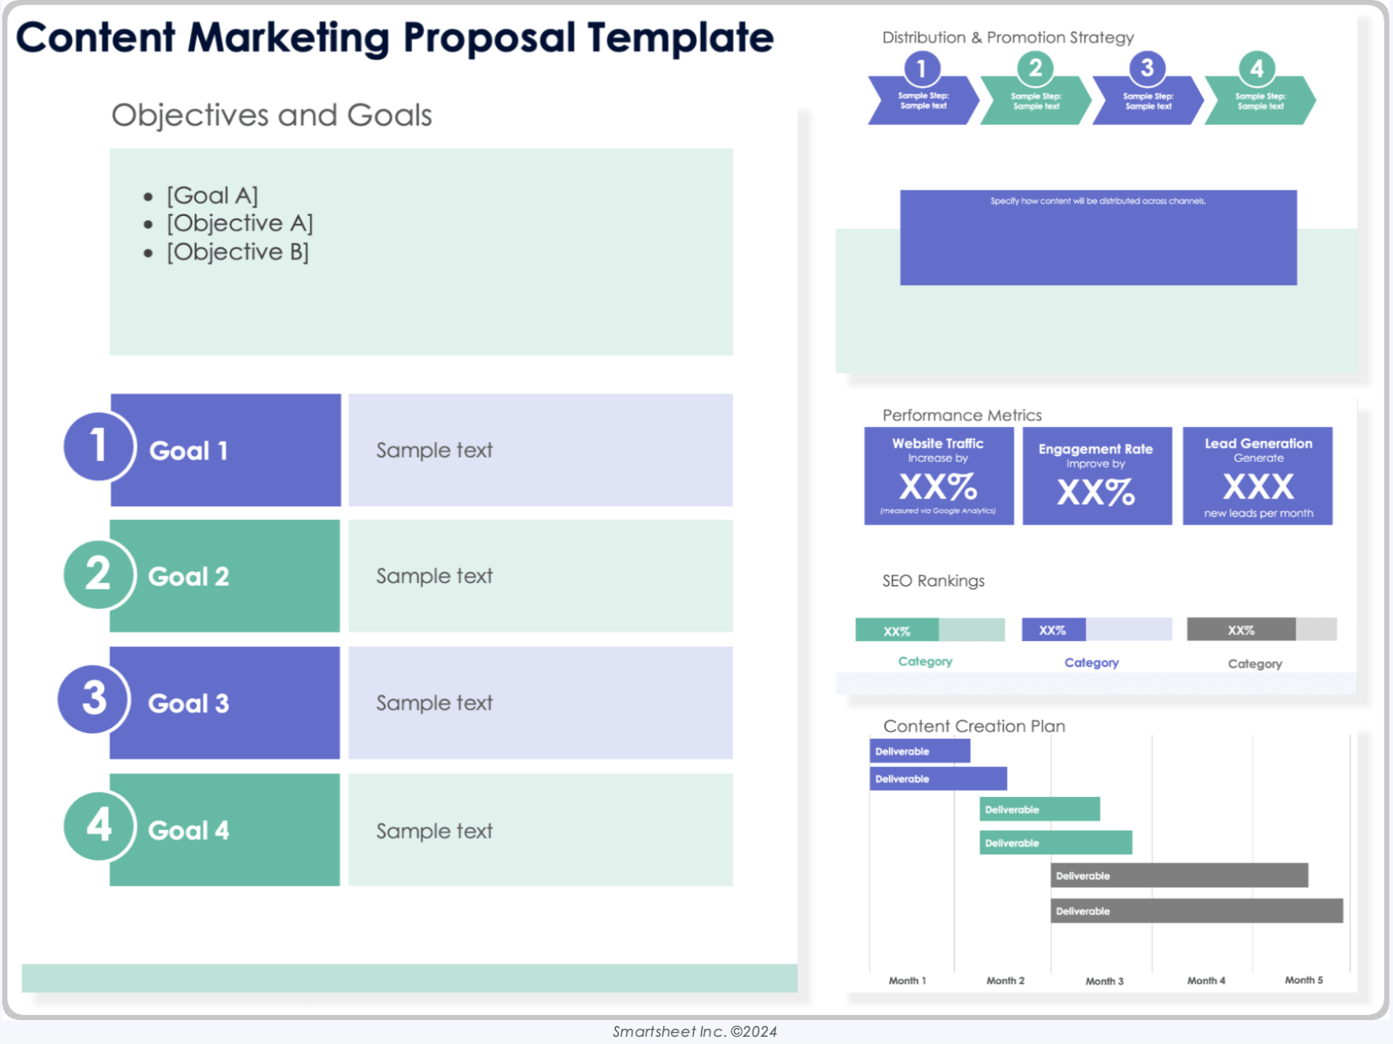Viewport: 1393px width, 1044px height.
Task: Click the purple XX% SEO ranking bar
Action: point(1097,629)
